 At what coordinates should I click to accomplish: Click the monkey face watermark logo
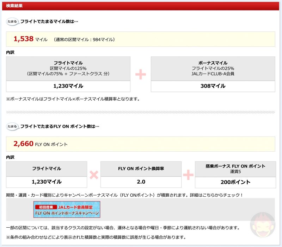pos(262,225)
